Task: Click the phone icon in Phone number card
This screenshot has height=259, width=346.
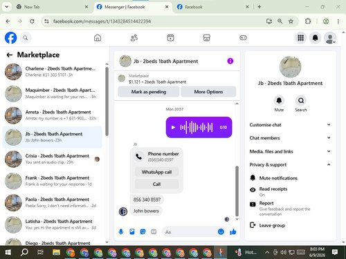Action: tap(139, 157)
